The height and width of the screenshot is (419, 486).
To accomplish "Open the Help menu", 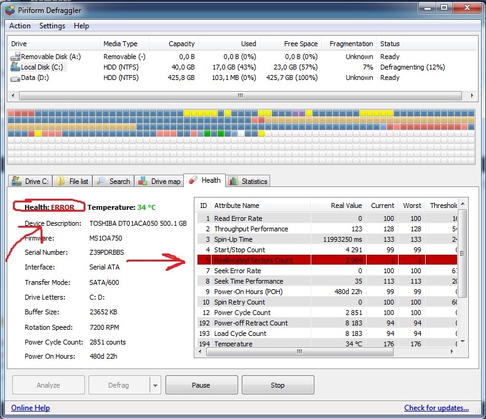I will pos(81,26).
